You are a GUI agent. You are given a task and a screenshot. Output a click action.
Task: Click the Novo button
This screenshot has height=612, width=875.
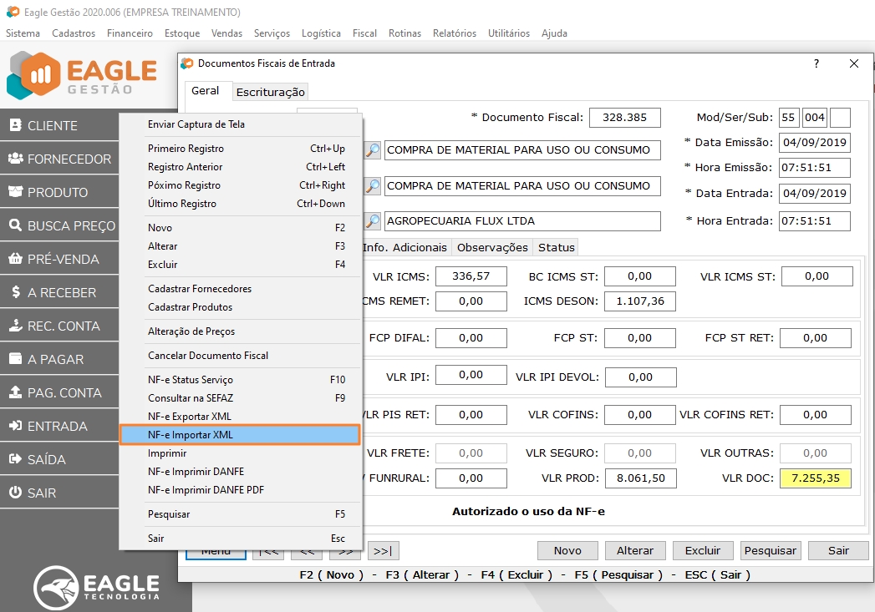click(x=567, y=550)
